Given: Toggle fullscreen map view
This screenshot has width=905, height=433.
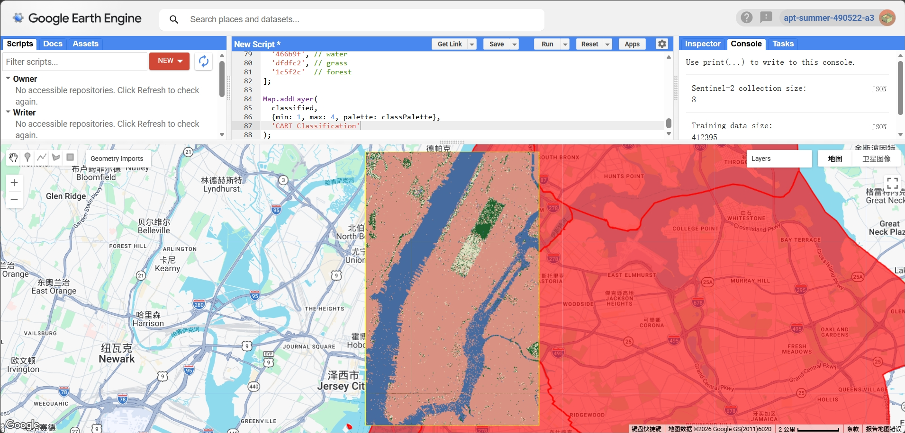Looking at the screenshot, I should [892, 183].
